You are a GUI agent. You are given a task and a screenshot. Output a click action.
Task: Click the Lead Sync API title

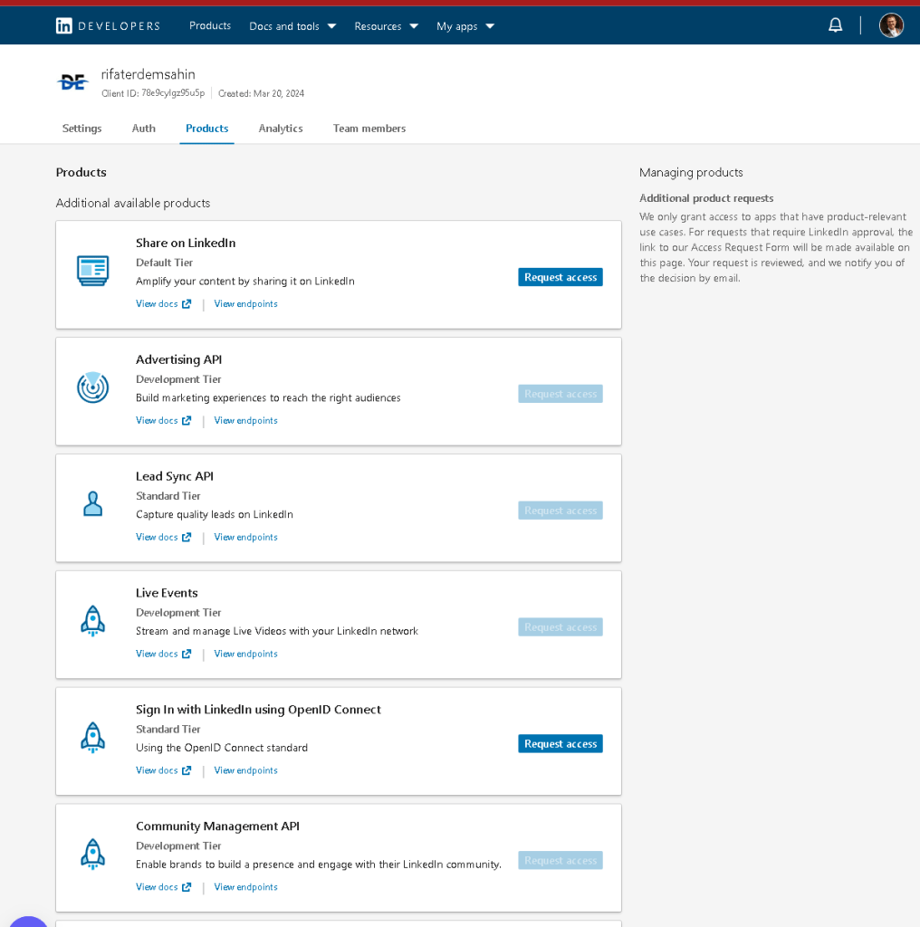click(x=175, y=476)
